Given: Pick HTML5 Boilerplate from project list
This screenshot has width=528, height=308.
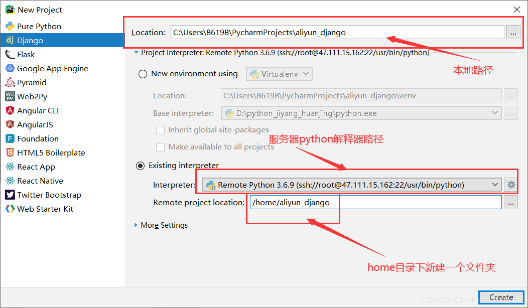Looking at the screenshot, I should coord(51,153).
